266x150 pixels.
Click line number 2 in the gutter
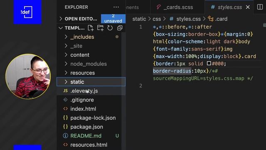point(140,85)
